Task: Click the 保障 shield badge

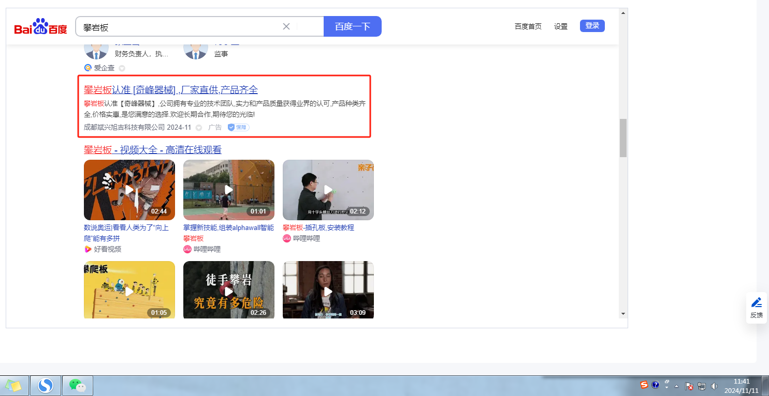Action: (238, 127)
